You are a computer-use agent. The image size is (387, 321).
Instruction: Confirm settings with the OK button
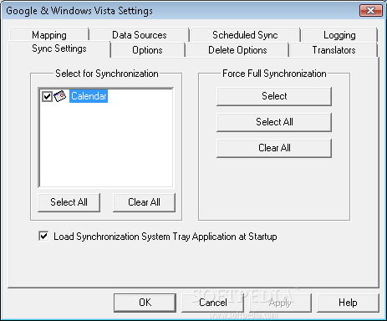pos(145,303)
